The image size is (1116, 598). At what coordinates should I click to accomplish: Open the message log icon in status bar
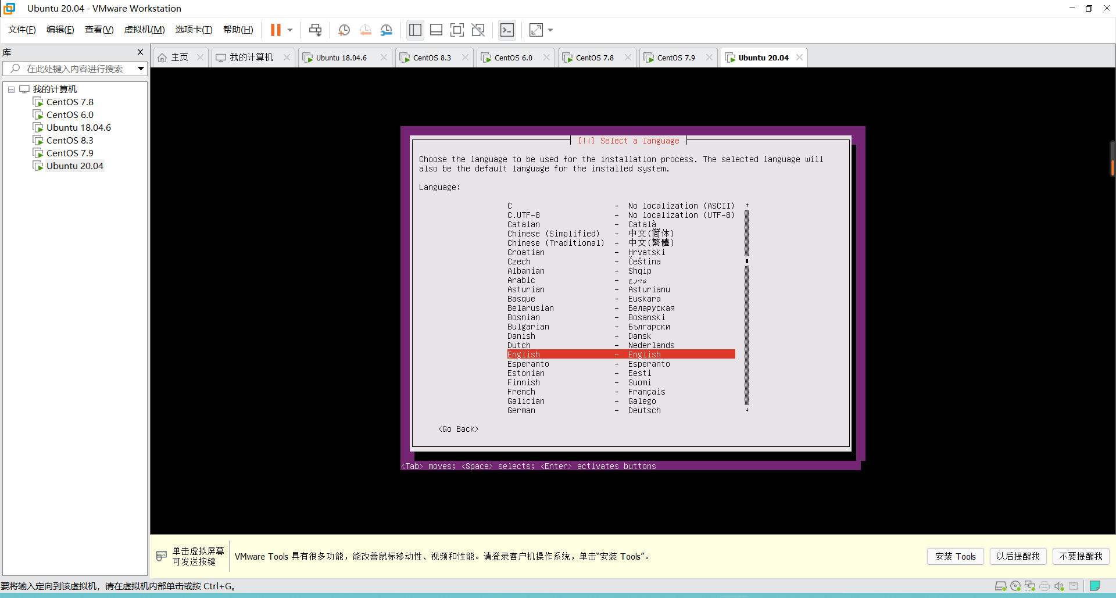(1095, 586)
